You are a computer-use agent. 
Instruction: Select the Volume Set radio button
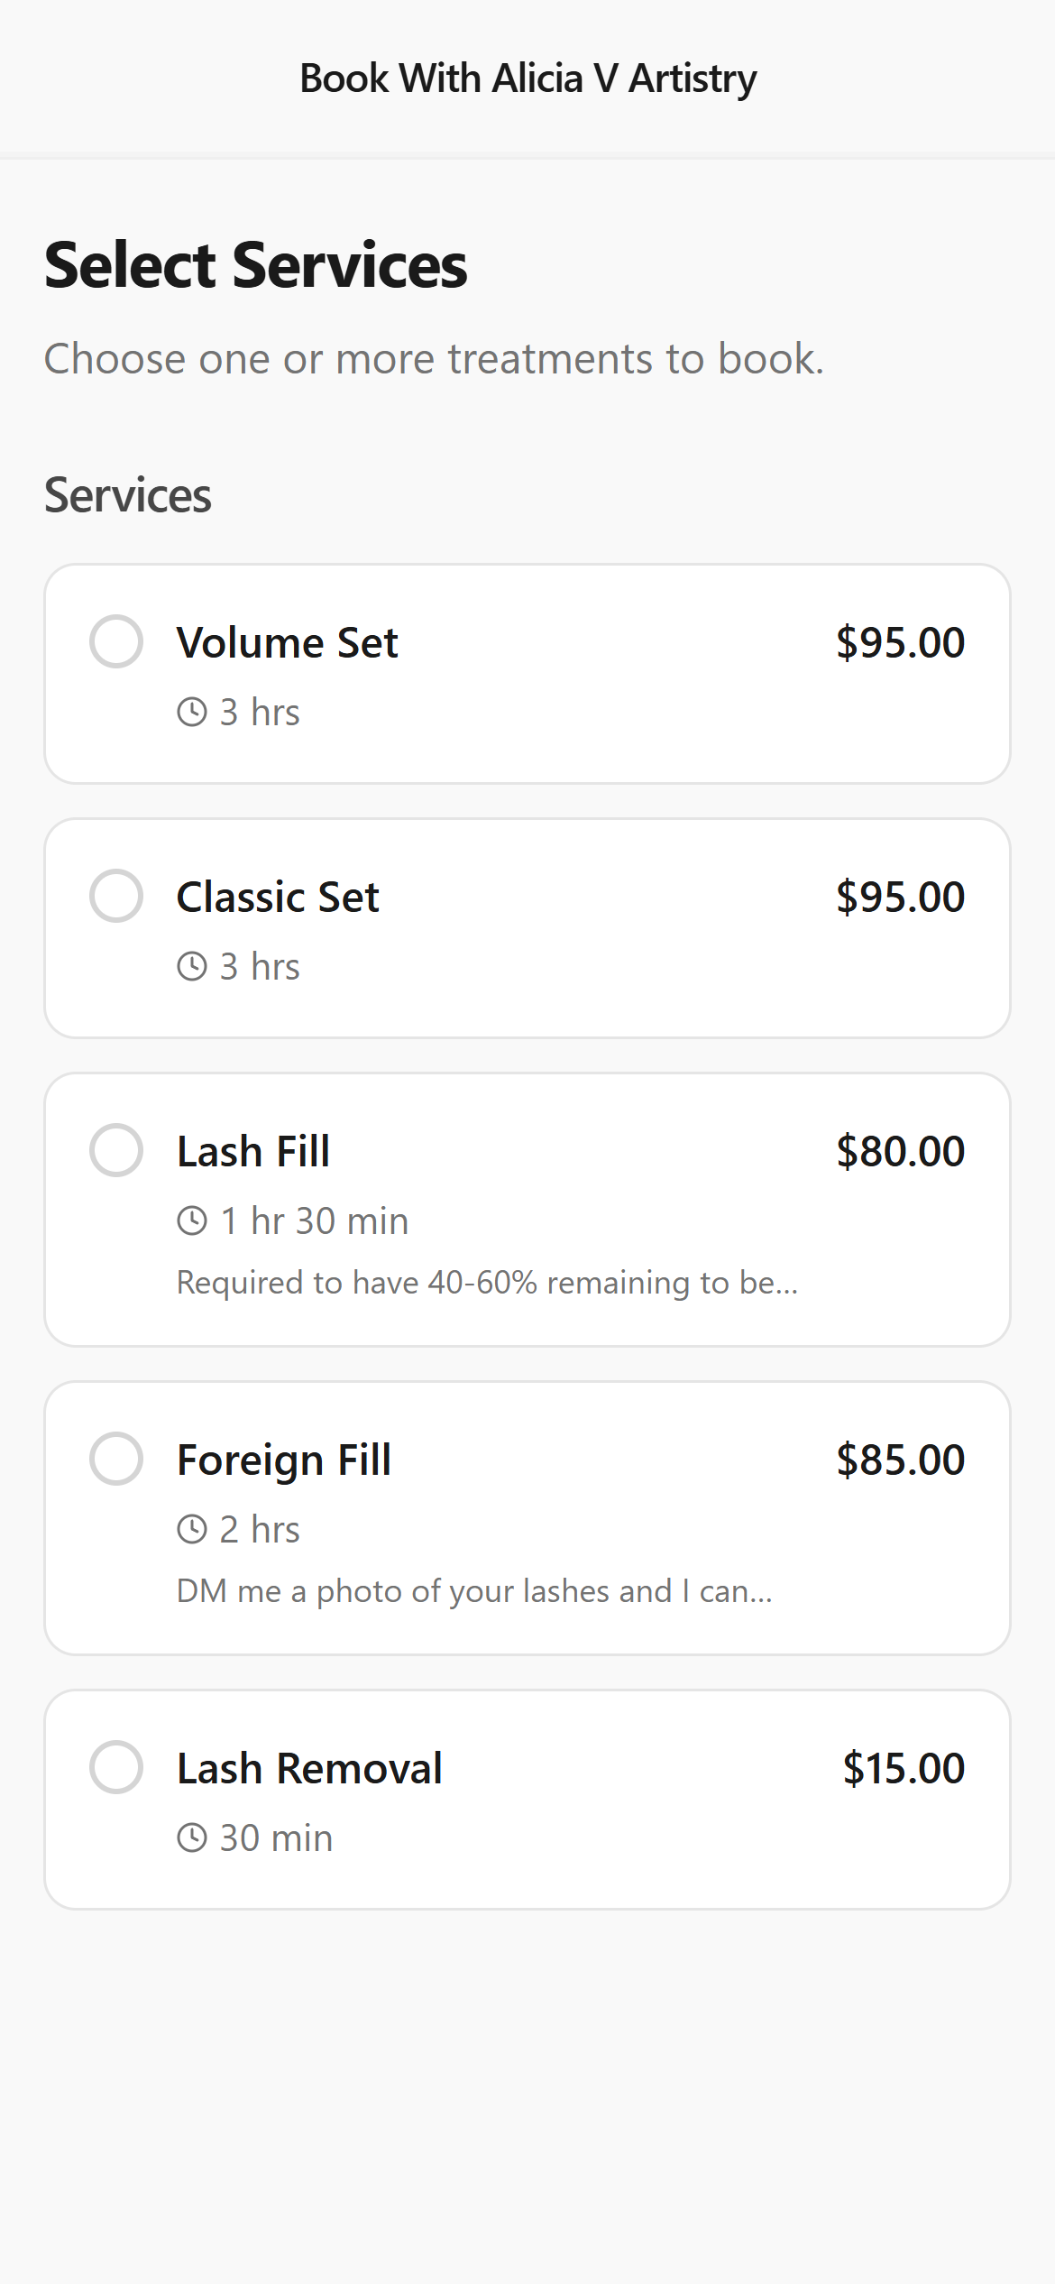[x=116, y=641]
